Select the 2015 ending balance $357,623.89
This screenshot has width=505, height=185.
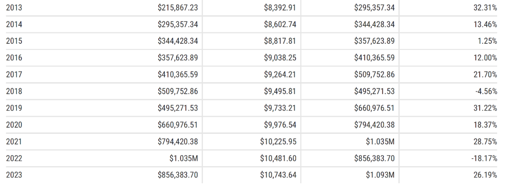pos(374,41)
